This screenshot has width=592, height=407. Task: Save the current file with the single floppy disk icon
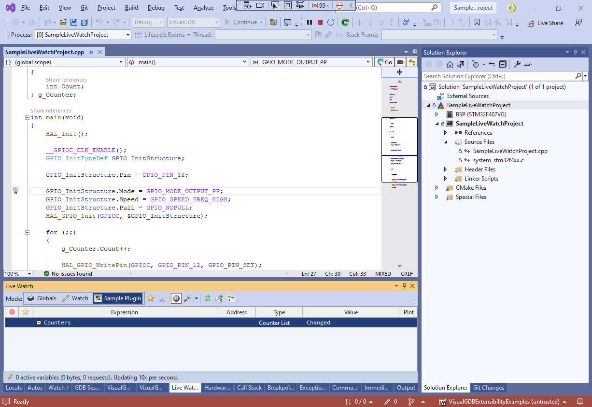(74, 22)
